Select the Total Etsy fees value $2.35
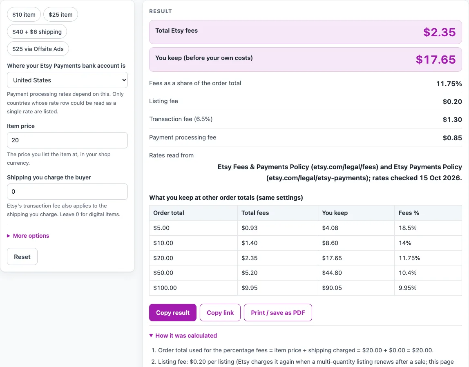 440,32
